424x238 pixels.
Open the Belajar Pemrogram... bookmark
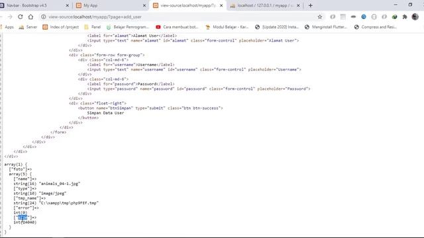click(128, 27)
